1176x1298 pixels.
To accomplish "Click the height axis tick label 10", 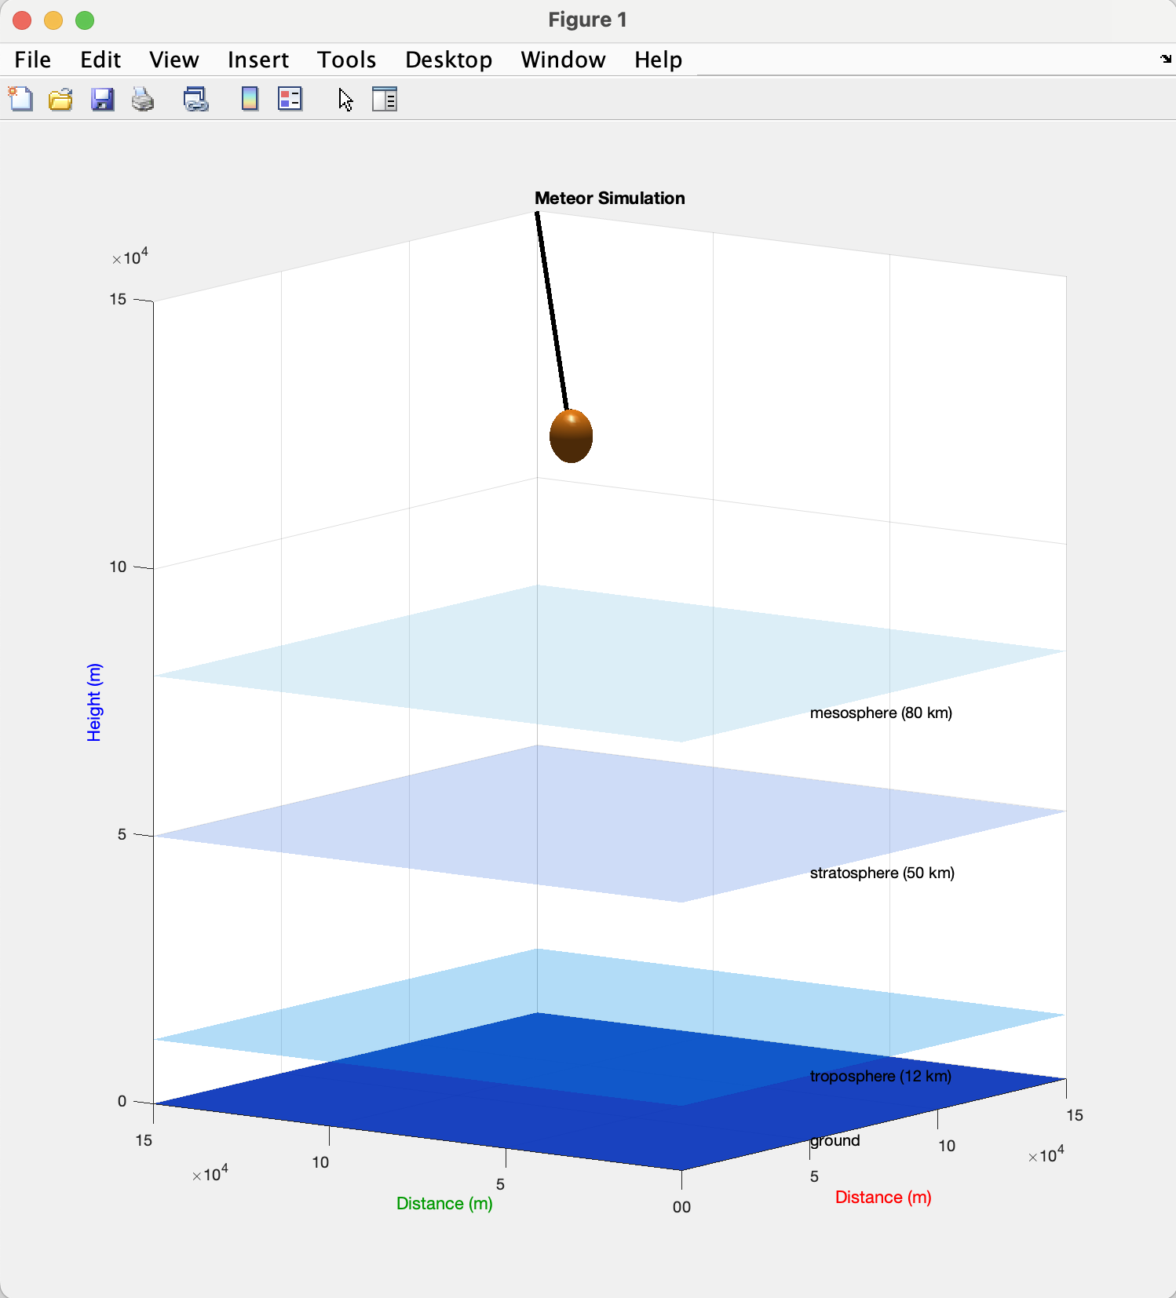I will pyautogui.click(x=118, y=567).
